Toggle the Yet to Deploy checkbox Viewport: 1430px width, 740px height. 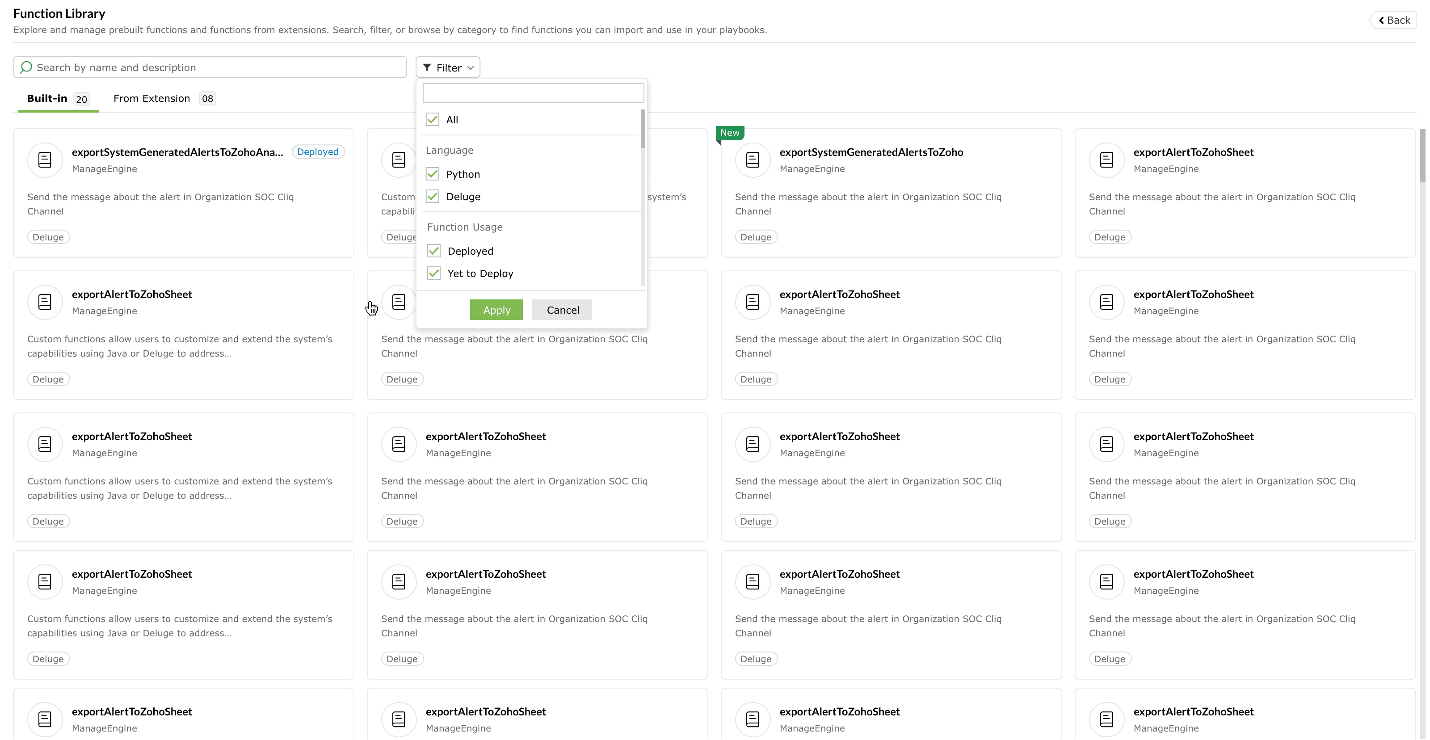(434, 273)
